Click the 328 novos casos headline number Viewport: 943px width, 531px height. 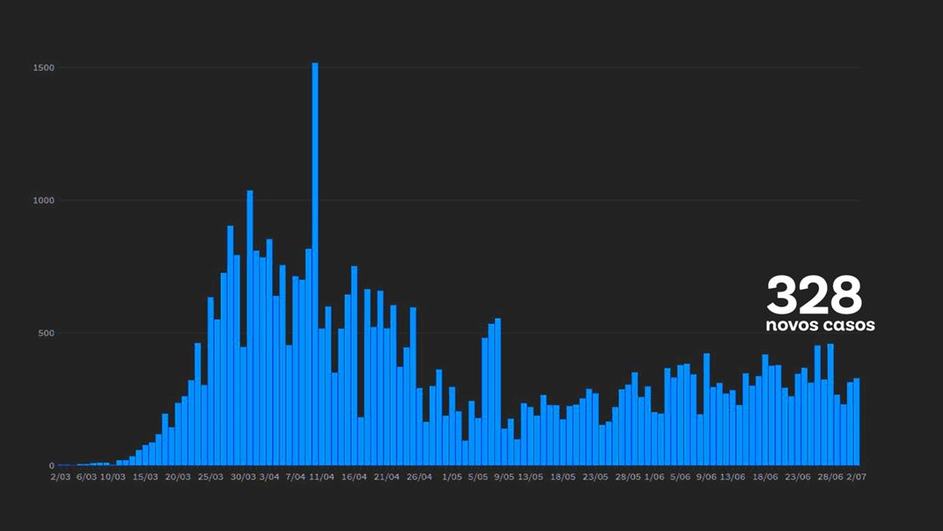coord(815,294)
